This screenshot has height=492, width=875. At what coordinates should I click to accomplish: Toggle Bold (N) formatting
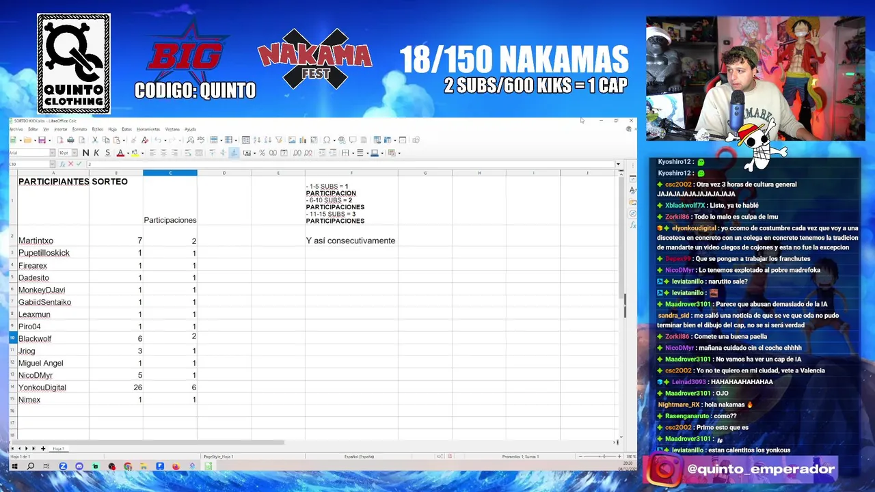[x=85, y=152]
